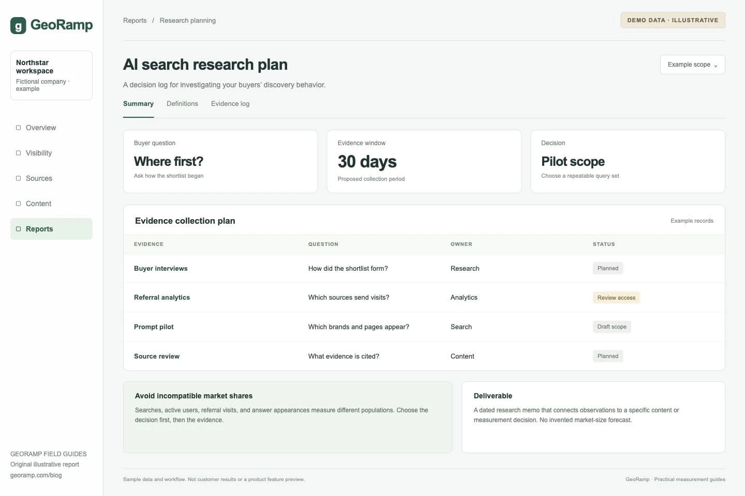Image resolution: width=745 pixels, height=496 pixels.
Task: Click the square icon beside Overview
Action: coord(19,128)
